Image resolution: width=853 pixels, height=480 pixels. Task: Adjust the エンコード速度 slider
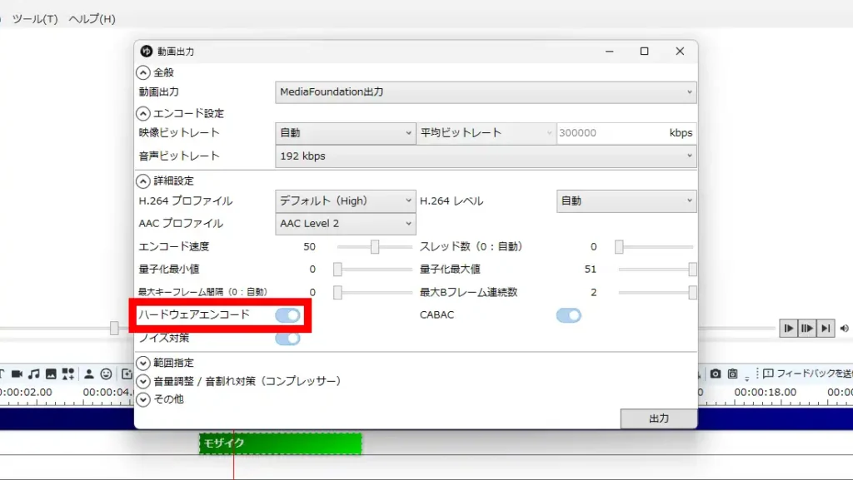pyautogui.click(x=374, y=246)
